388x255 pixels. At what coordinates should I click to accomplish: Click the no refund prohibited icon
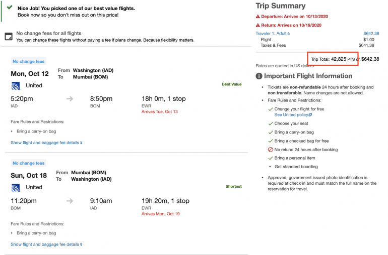tap(270, 150)
